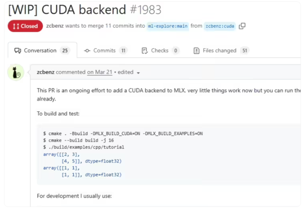This screenshot has height=209, width=305.
Task: Click the 'on Mar 21' timestamp link
Action: (x=100, y=72)
